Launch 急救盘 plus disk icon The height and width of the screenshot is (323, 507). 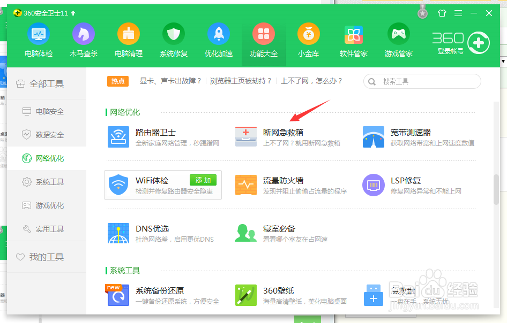[x=374, y=295]
